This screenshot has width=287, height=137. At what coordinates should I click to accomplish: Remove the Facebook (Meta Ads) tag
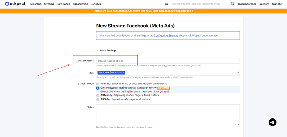pyautogui.click(x=123, y=72)
